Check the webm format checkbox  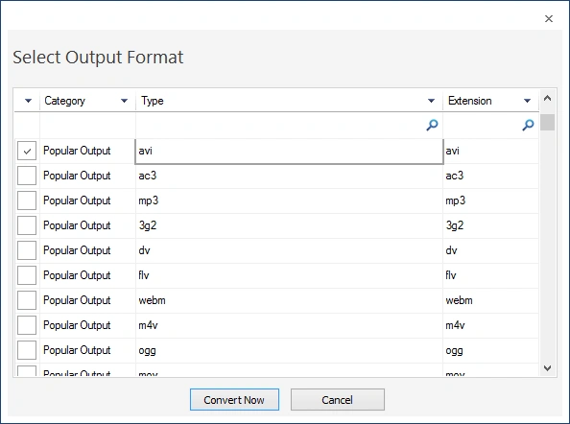pos(27,300)
